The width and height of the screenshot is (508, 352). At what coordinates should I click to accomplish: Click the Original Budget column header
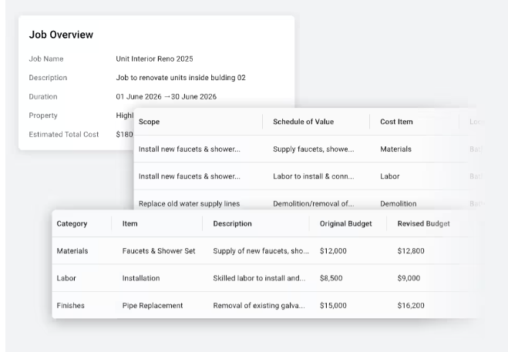point(345,224)
